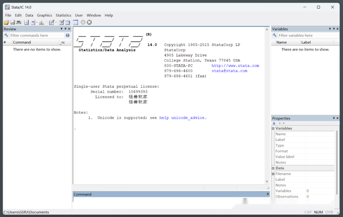Select the Observations property row
The width and height of the screenshot is (343, 217).
click(304, 196)
